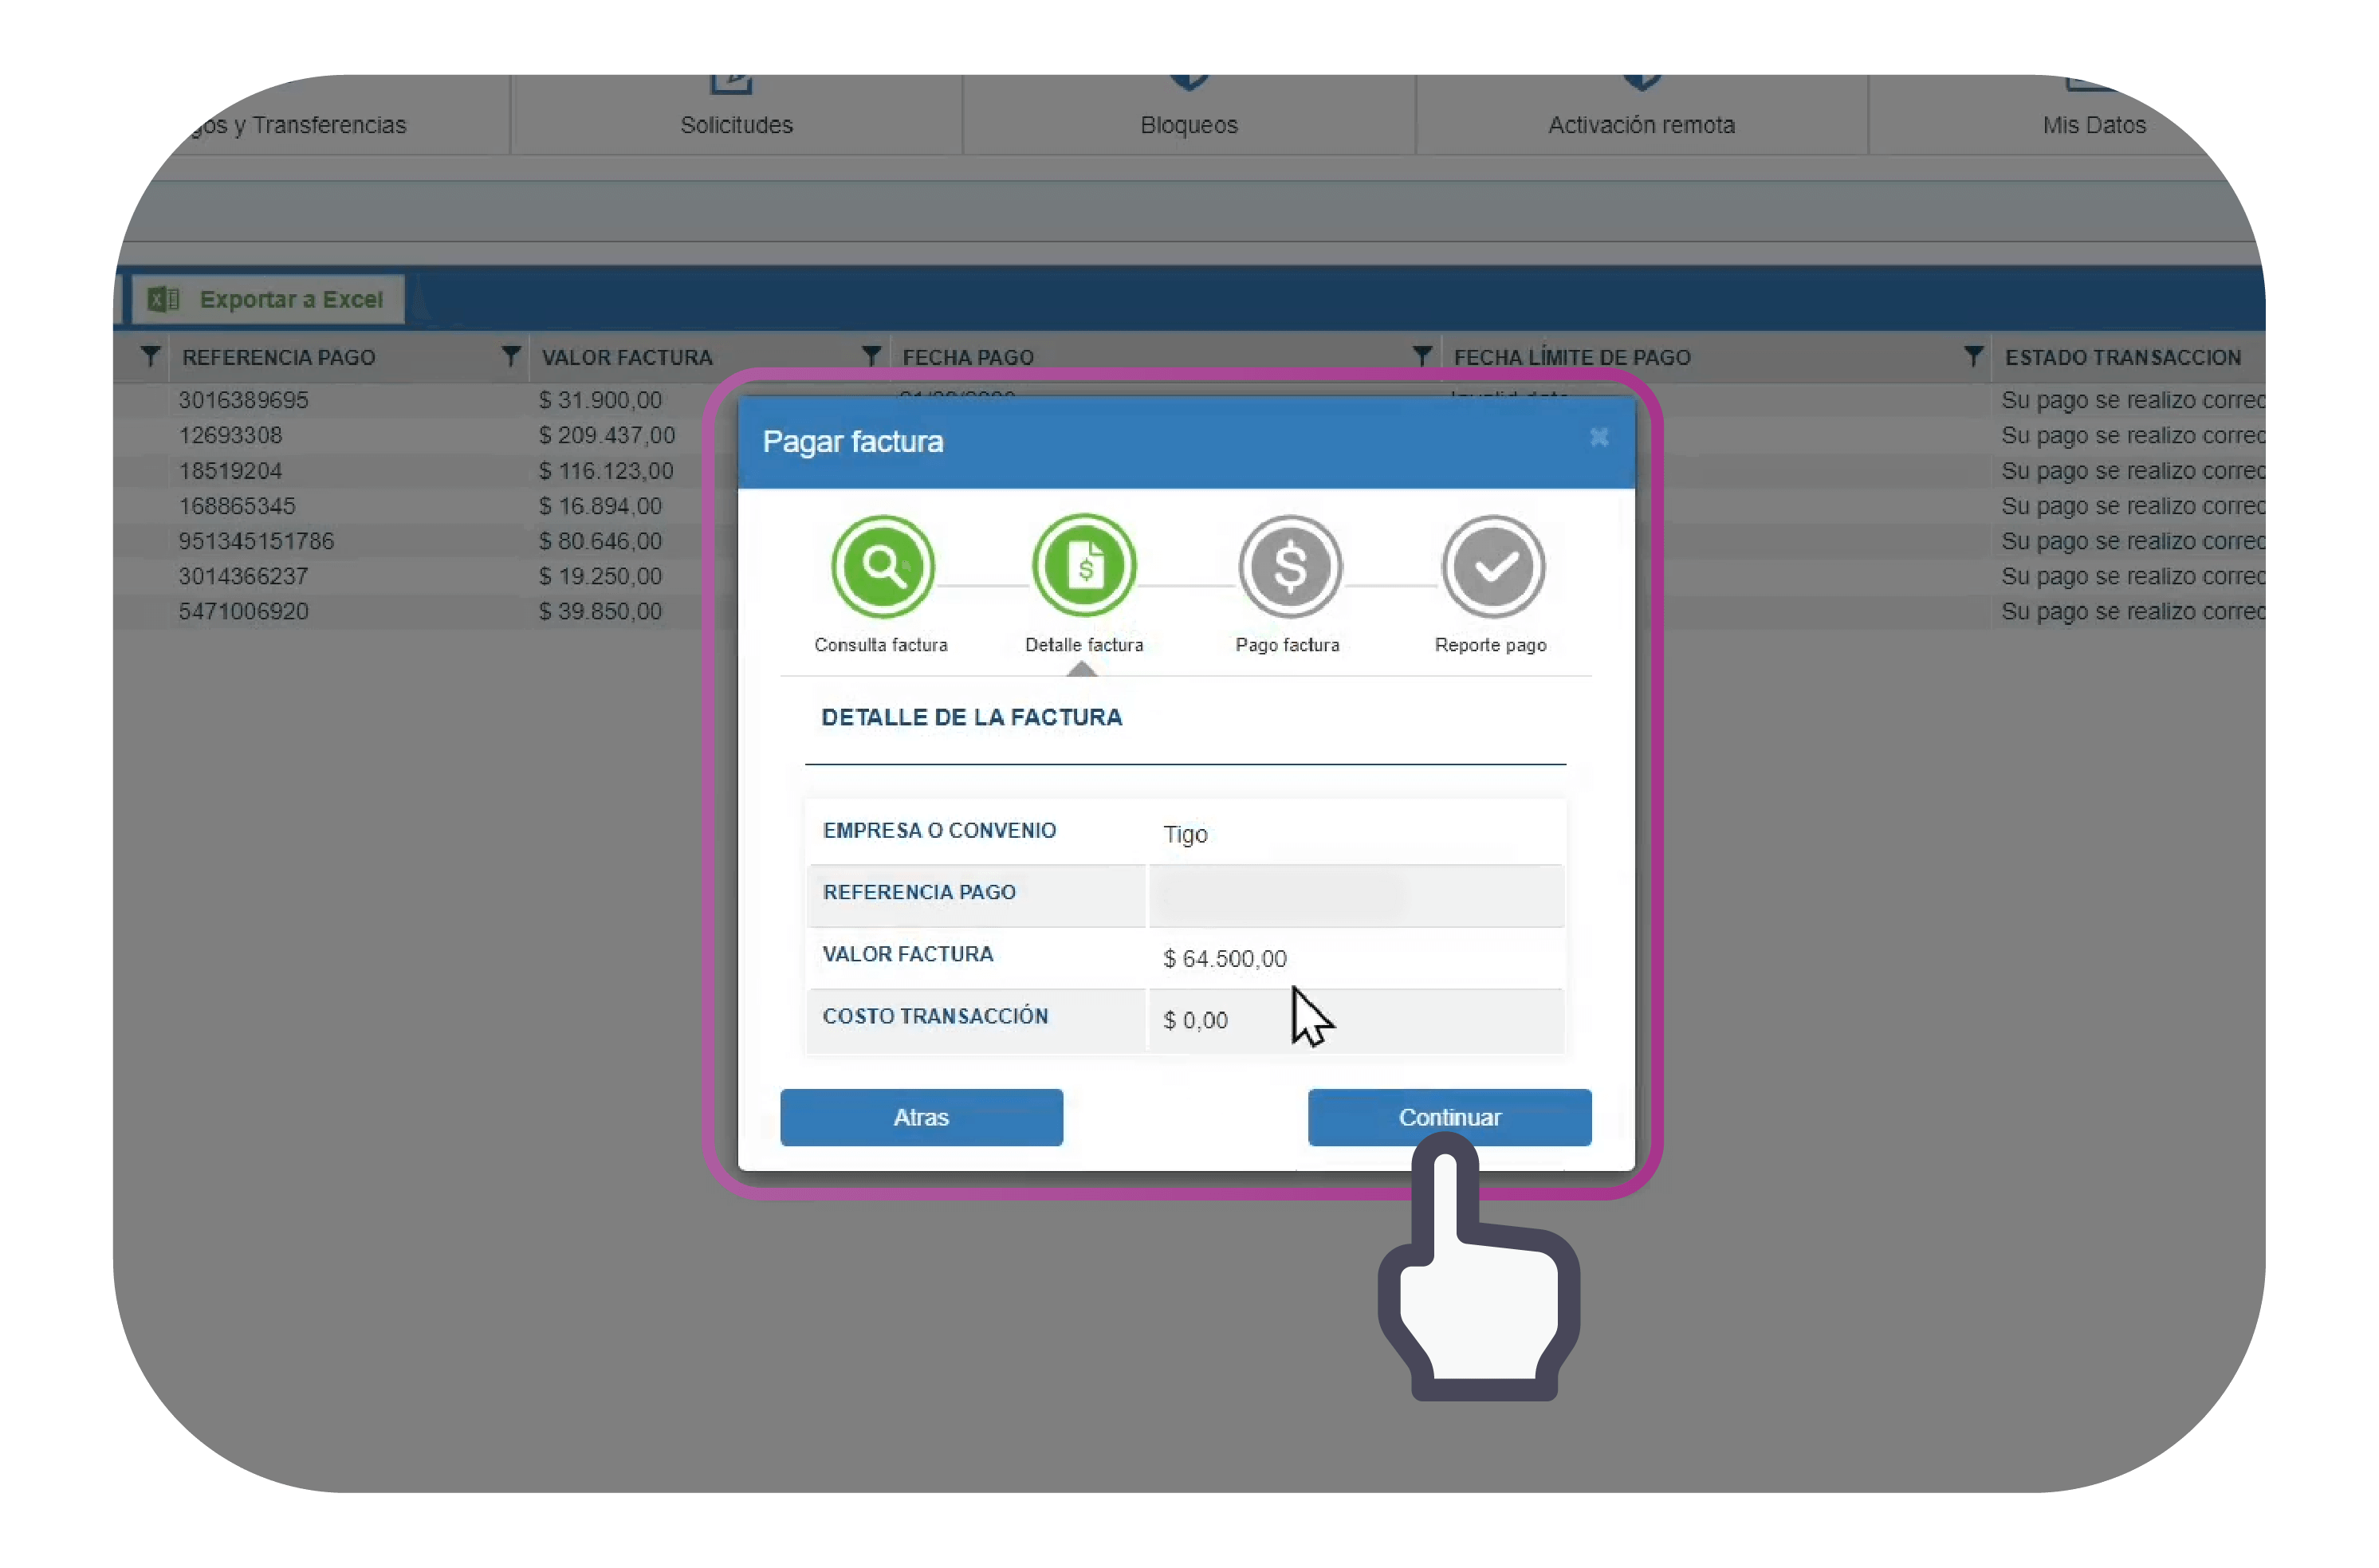Click the Detalle factura document step icon
The image size is (2379, 1568).
coord(1084,566)
